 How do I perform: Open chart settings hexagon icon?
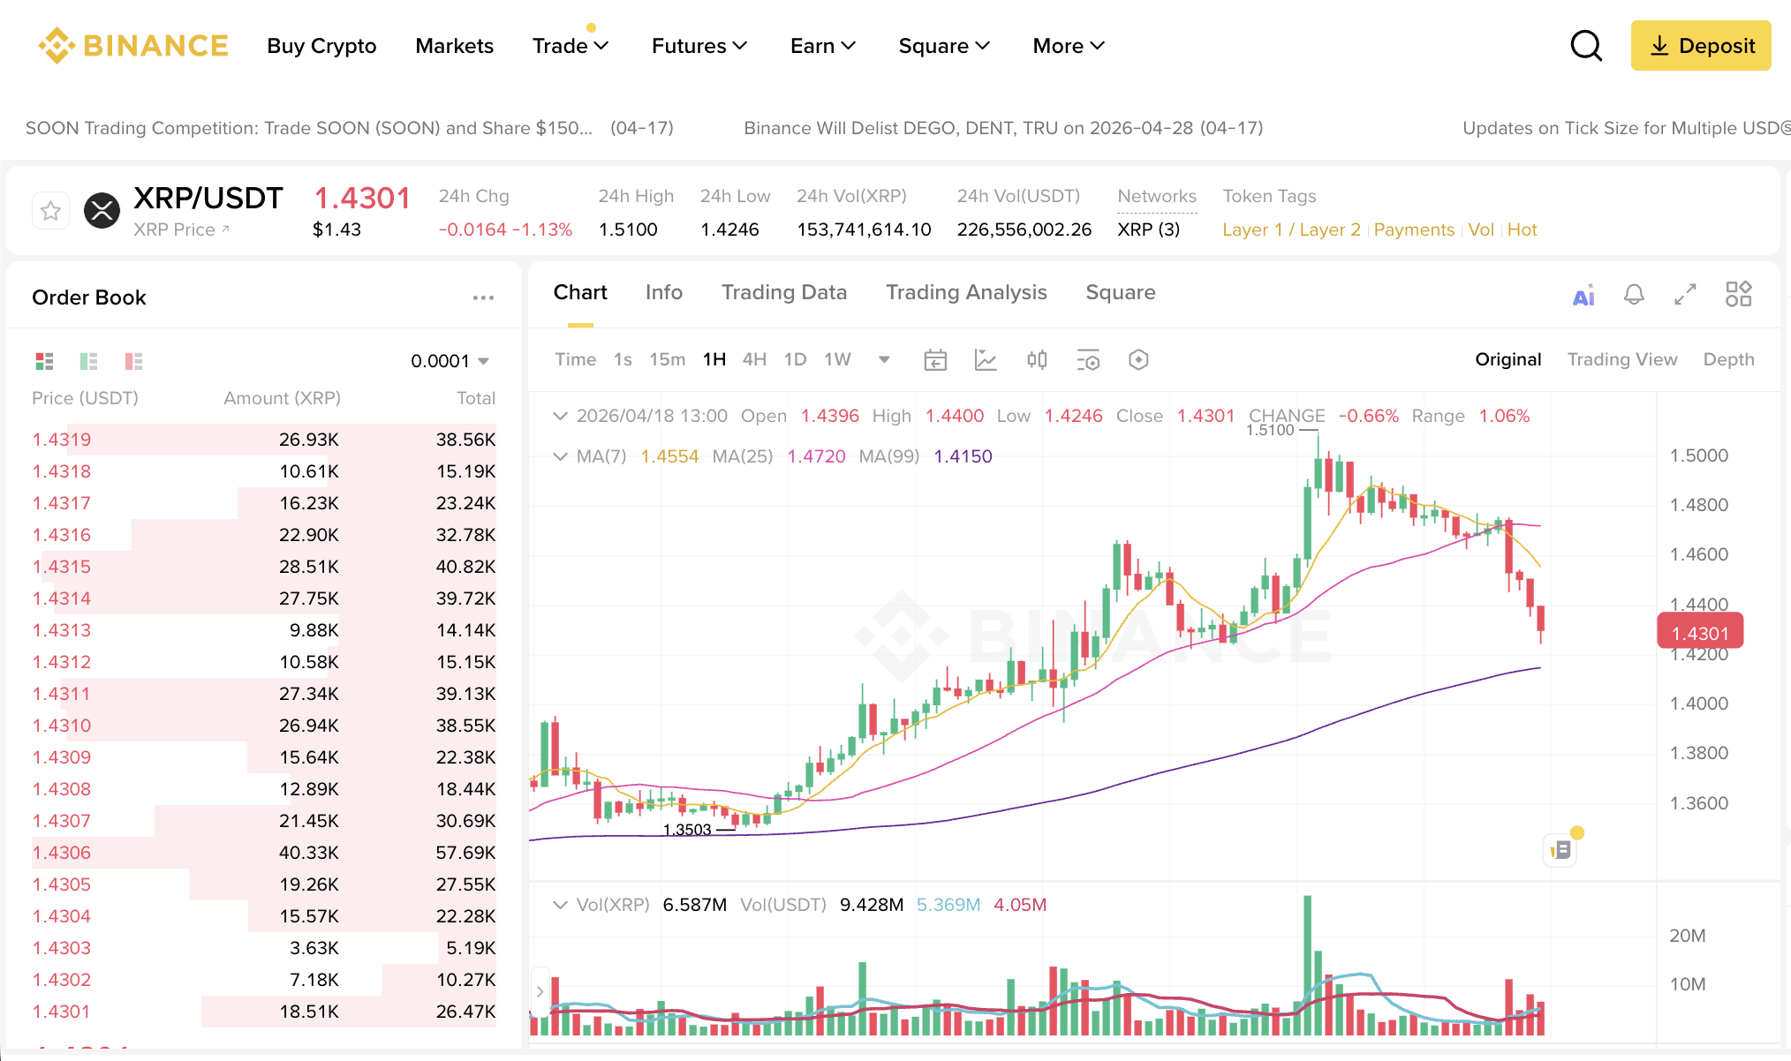click(x=1138, y=360)
